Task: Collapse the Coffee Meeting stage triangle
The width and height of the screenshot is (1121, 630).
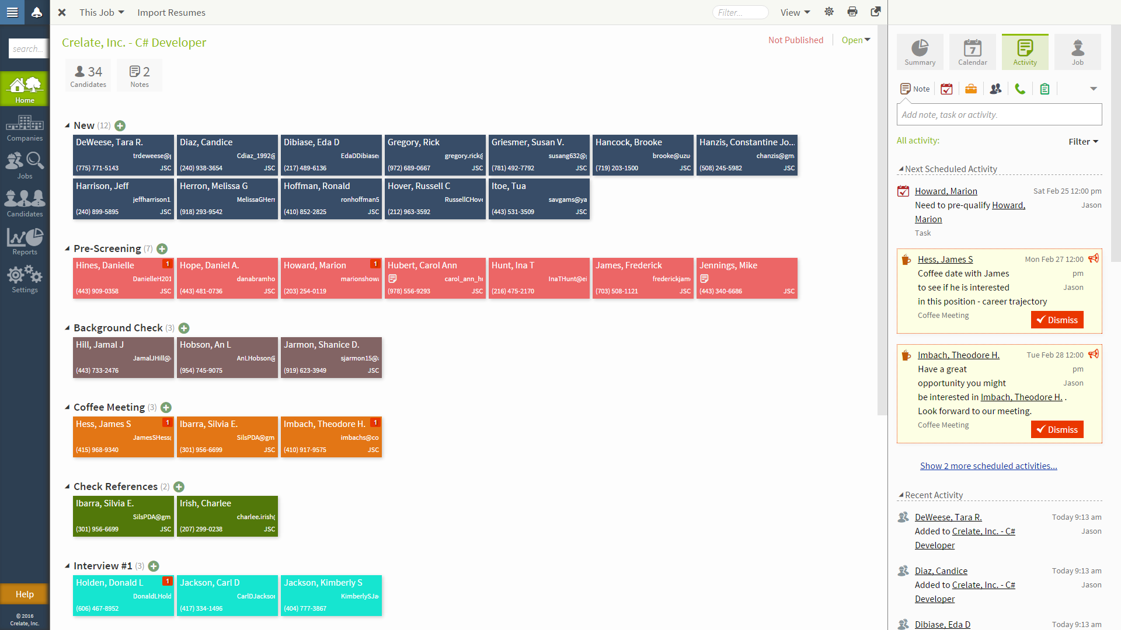Action: tap(67, 407)
